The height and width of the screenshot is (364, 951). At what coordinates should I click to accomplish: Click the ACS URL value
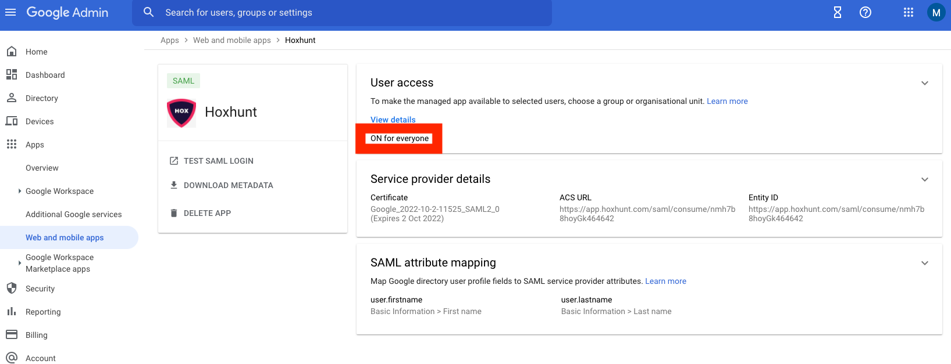(647, 214)
